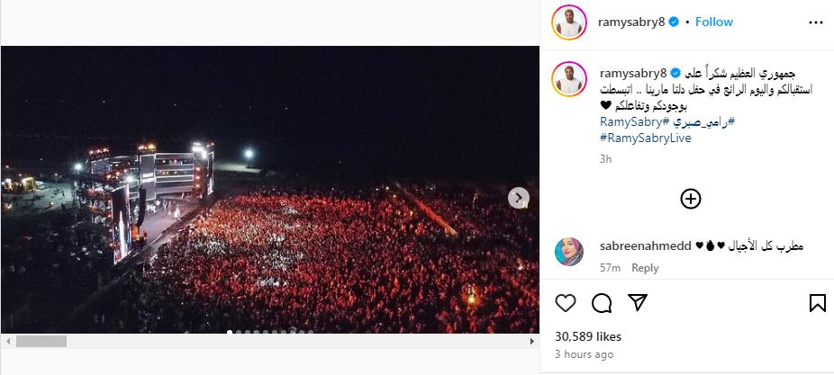Save the post with the bookmark icon
The width and height of the screenshot is (834, 375).
point(818,303)
